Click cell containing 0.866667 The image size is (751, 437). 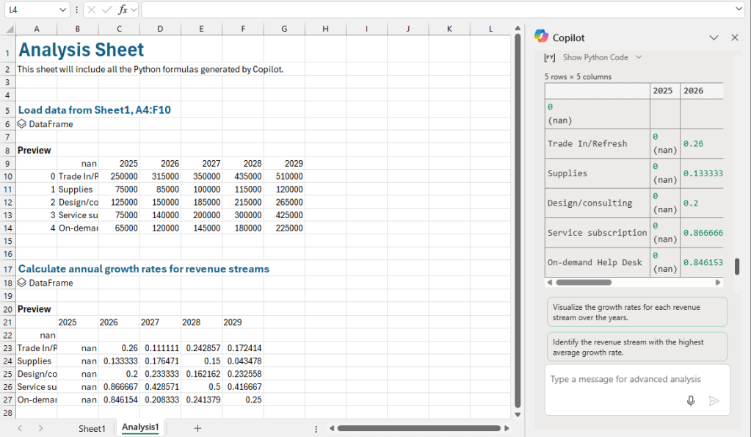(x=119, y=386)
